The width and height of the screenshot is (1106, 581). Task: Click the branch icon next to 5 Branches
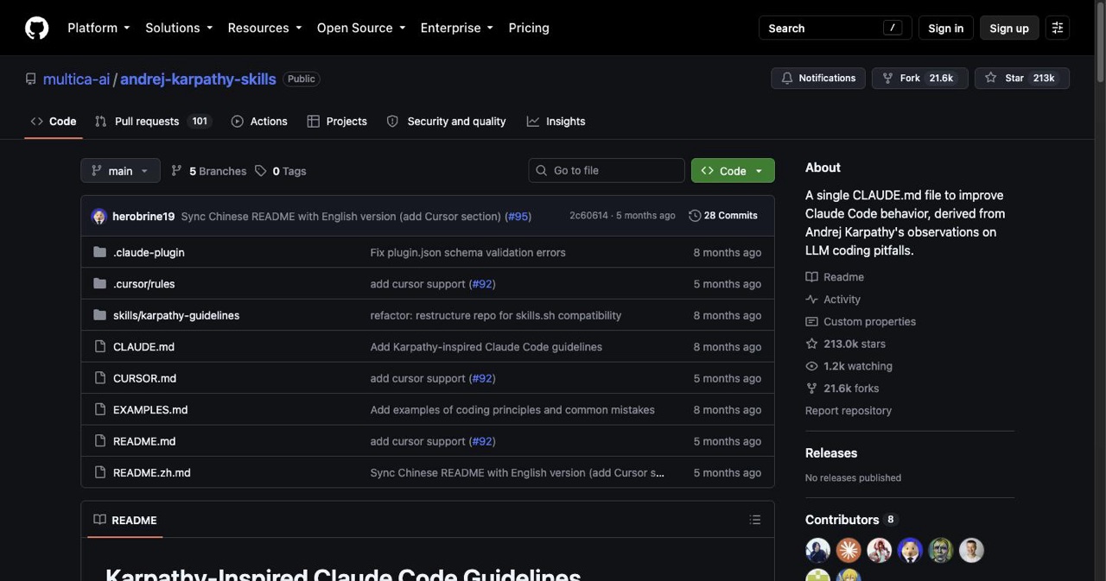(176, 171)
